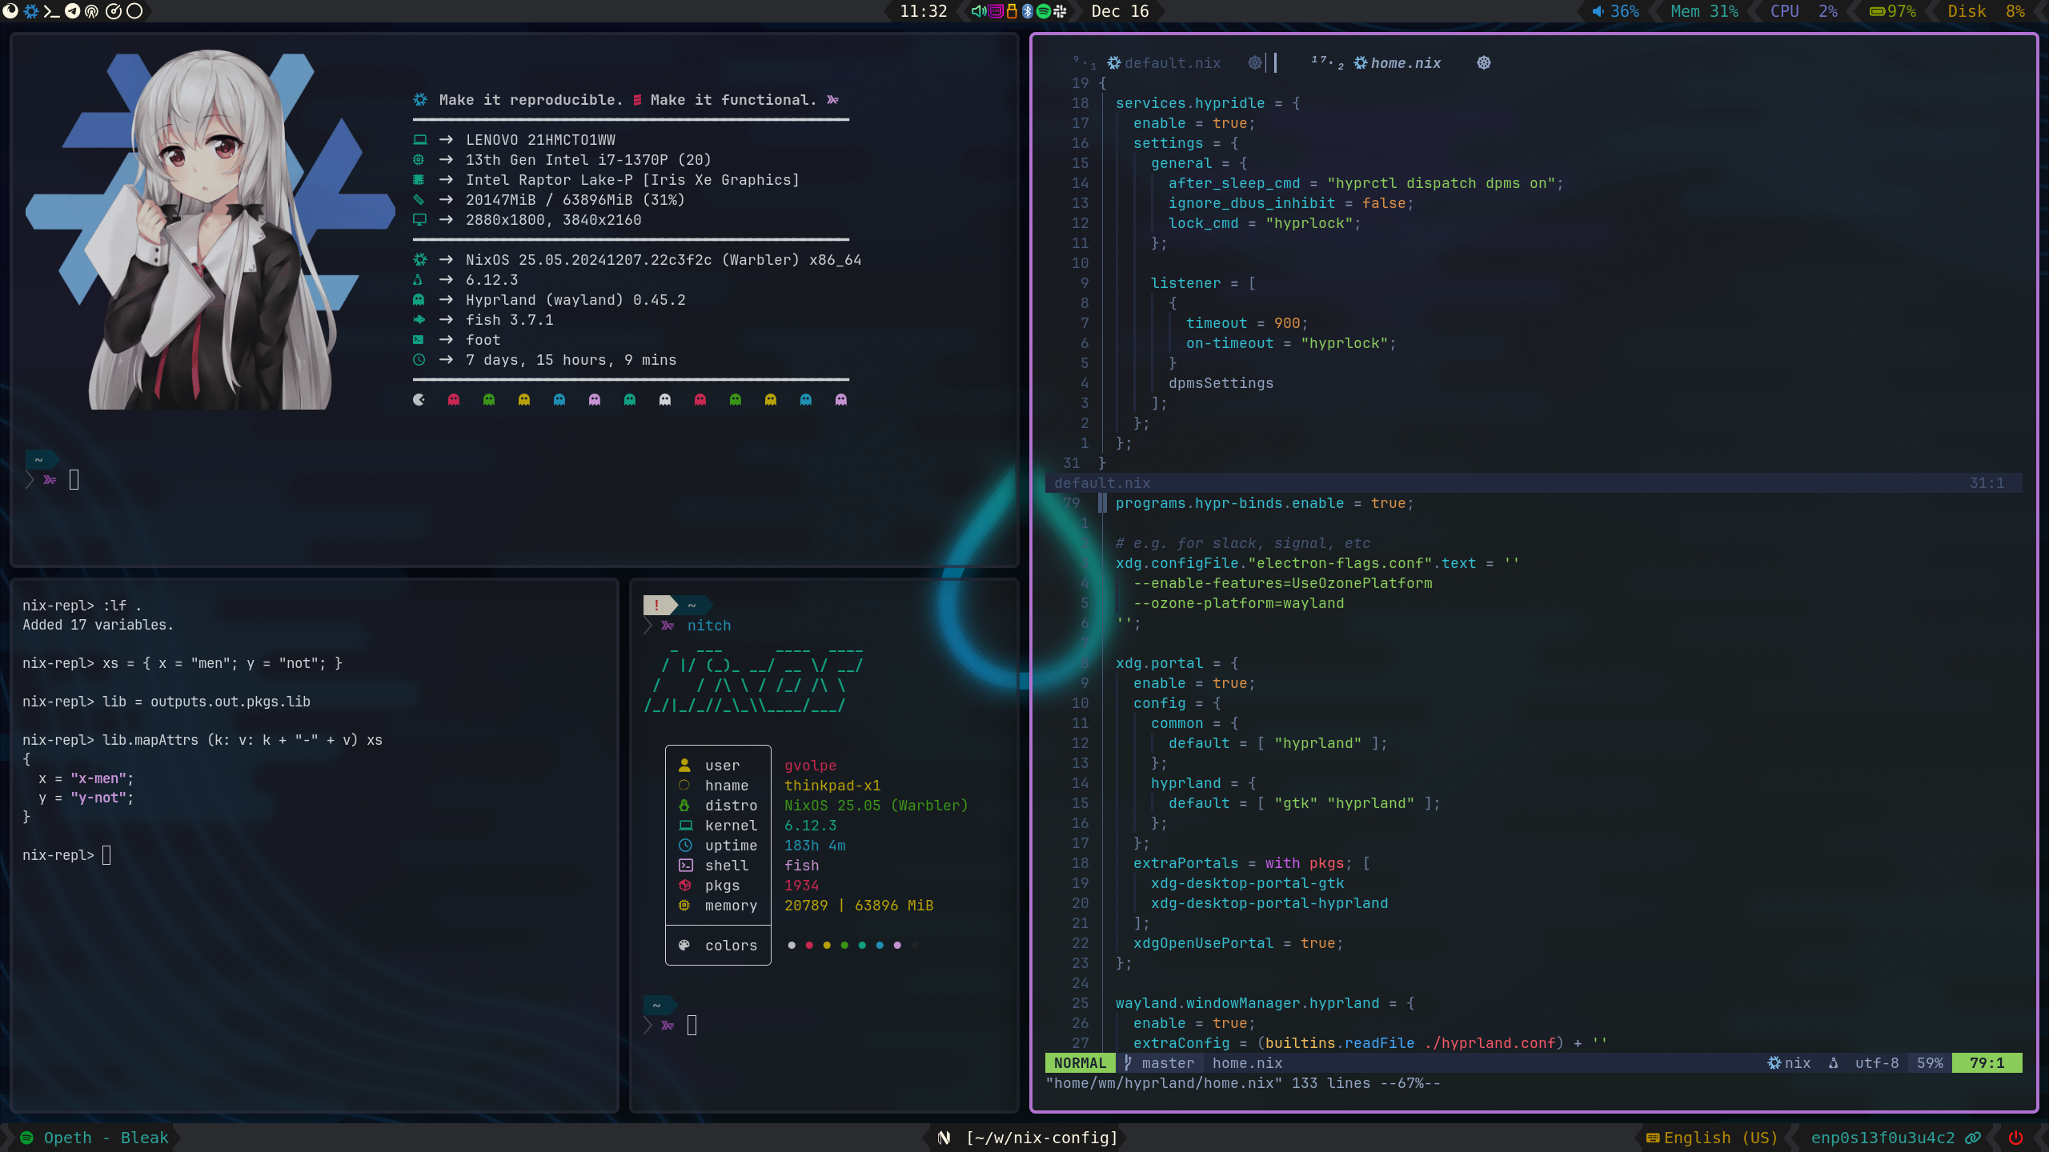Switch to the home.nix buffer tab
The image size is (2049, 1152).
click(x=1405, y=63)
